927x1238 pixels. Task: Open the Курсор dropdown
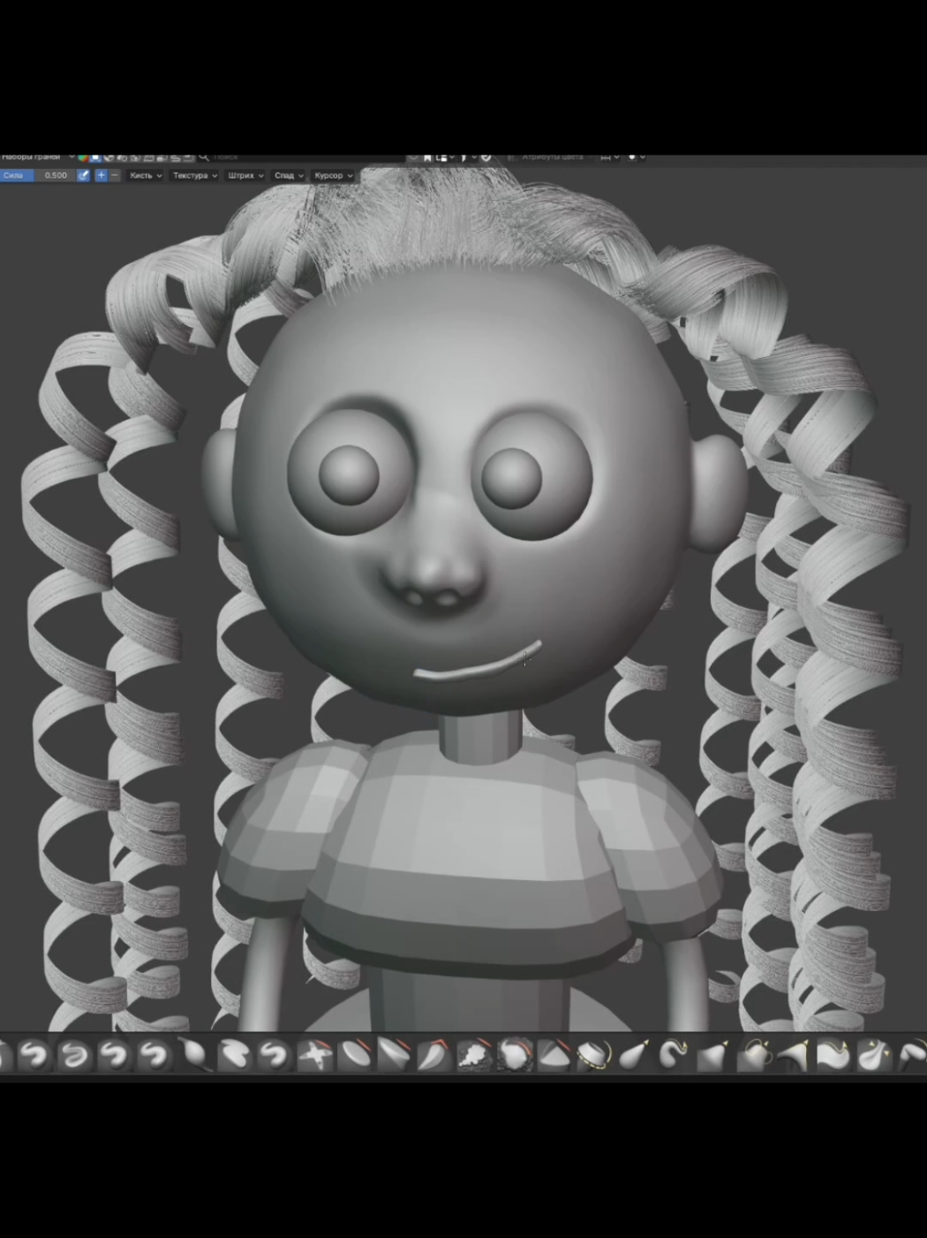point(334,175)
